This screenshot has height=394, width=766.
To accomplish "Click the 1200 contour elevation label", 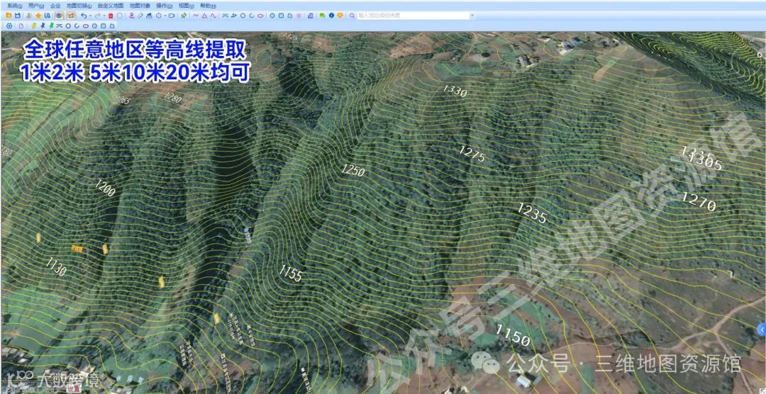I will (105, 188).
